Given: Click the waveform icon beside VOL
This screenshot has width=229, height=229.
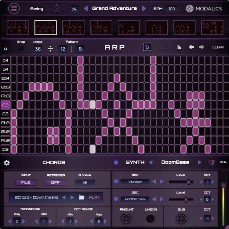Looking at the screenshot, I should click(x=212, y=162).
